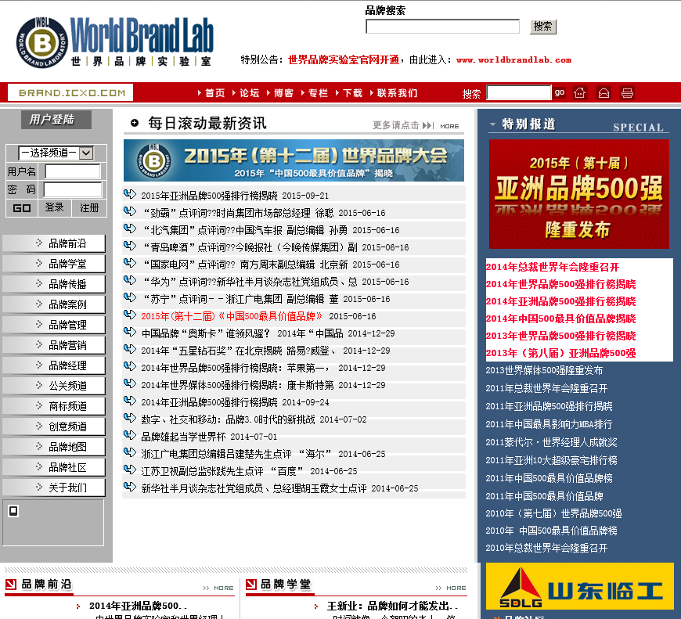
Task: Open the www.worldbrandlab.com link
Action: [513, 59]
